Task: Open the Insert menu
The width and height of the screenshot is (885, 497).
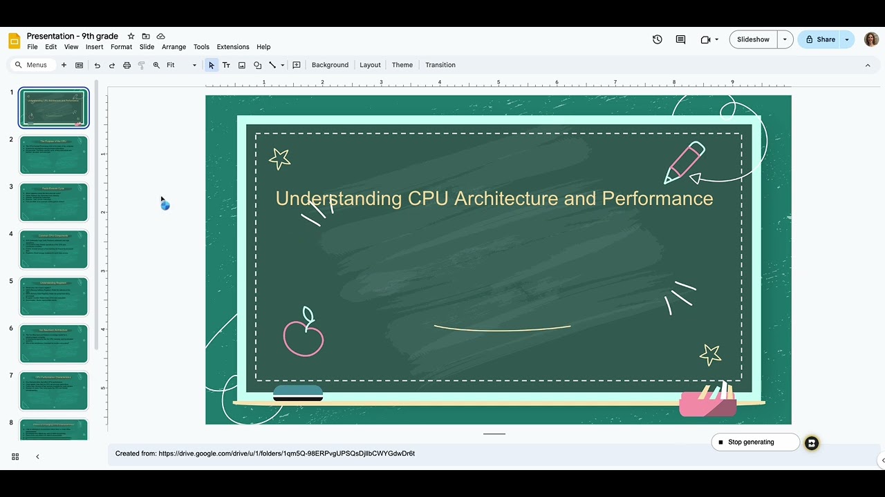Action: coord(95,47)
